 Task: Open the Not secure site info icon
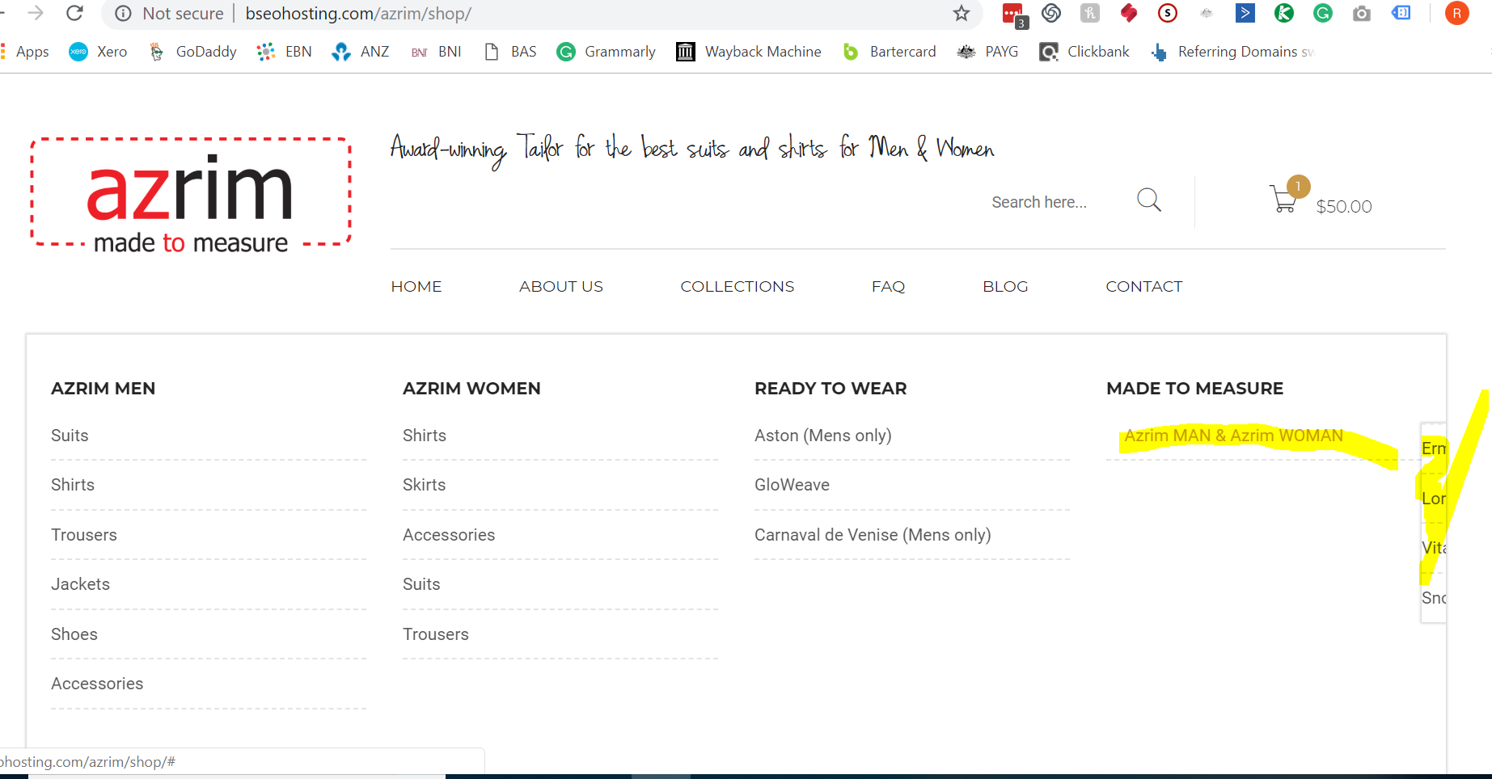point(123,14)
